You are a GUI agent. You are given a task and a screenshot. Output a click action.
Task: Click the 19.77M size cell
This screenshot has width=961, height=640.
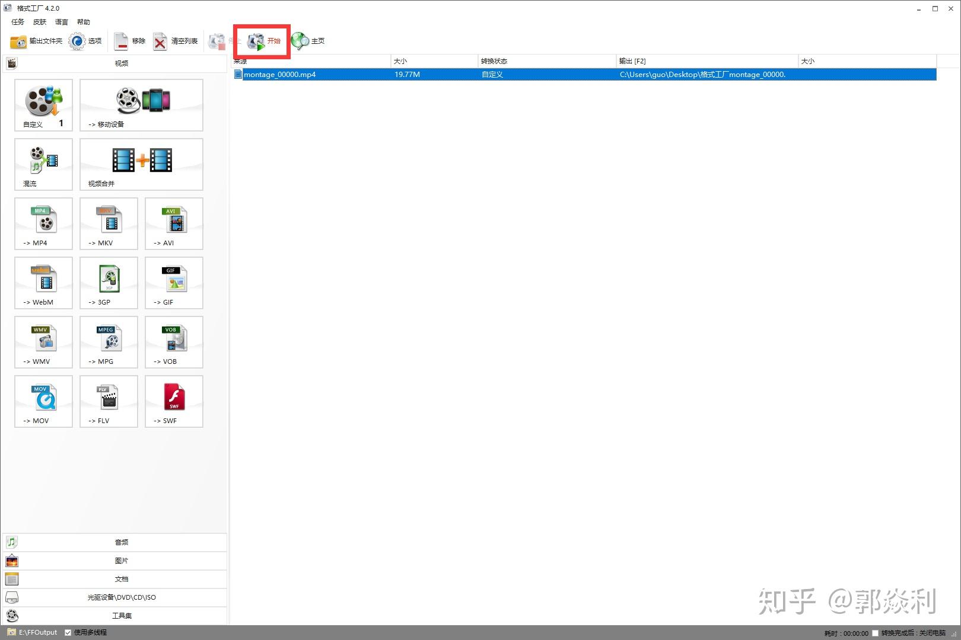click(407, 75)
